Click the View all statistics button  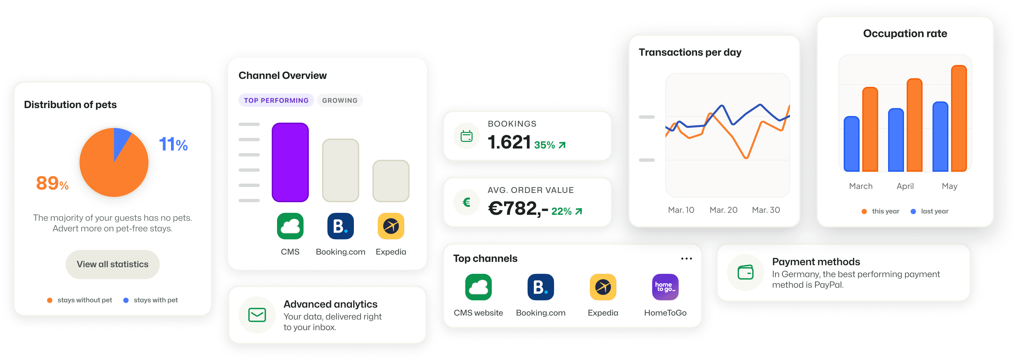coord(112,265)
